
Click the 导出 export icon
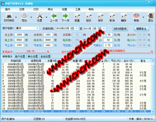tap(24, 16)
